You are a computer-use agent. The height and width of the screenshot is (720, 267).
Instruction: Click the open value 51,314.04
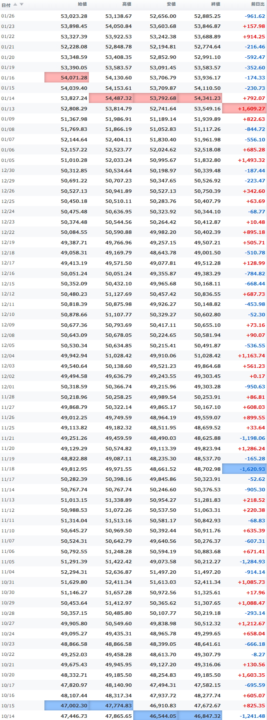click(74, 521)
